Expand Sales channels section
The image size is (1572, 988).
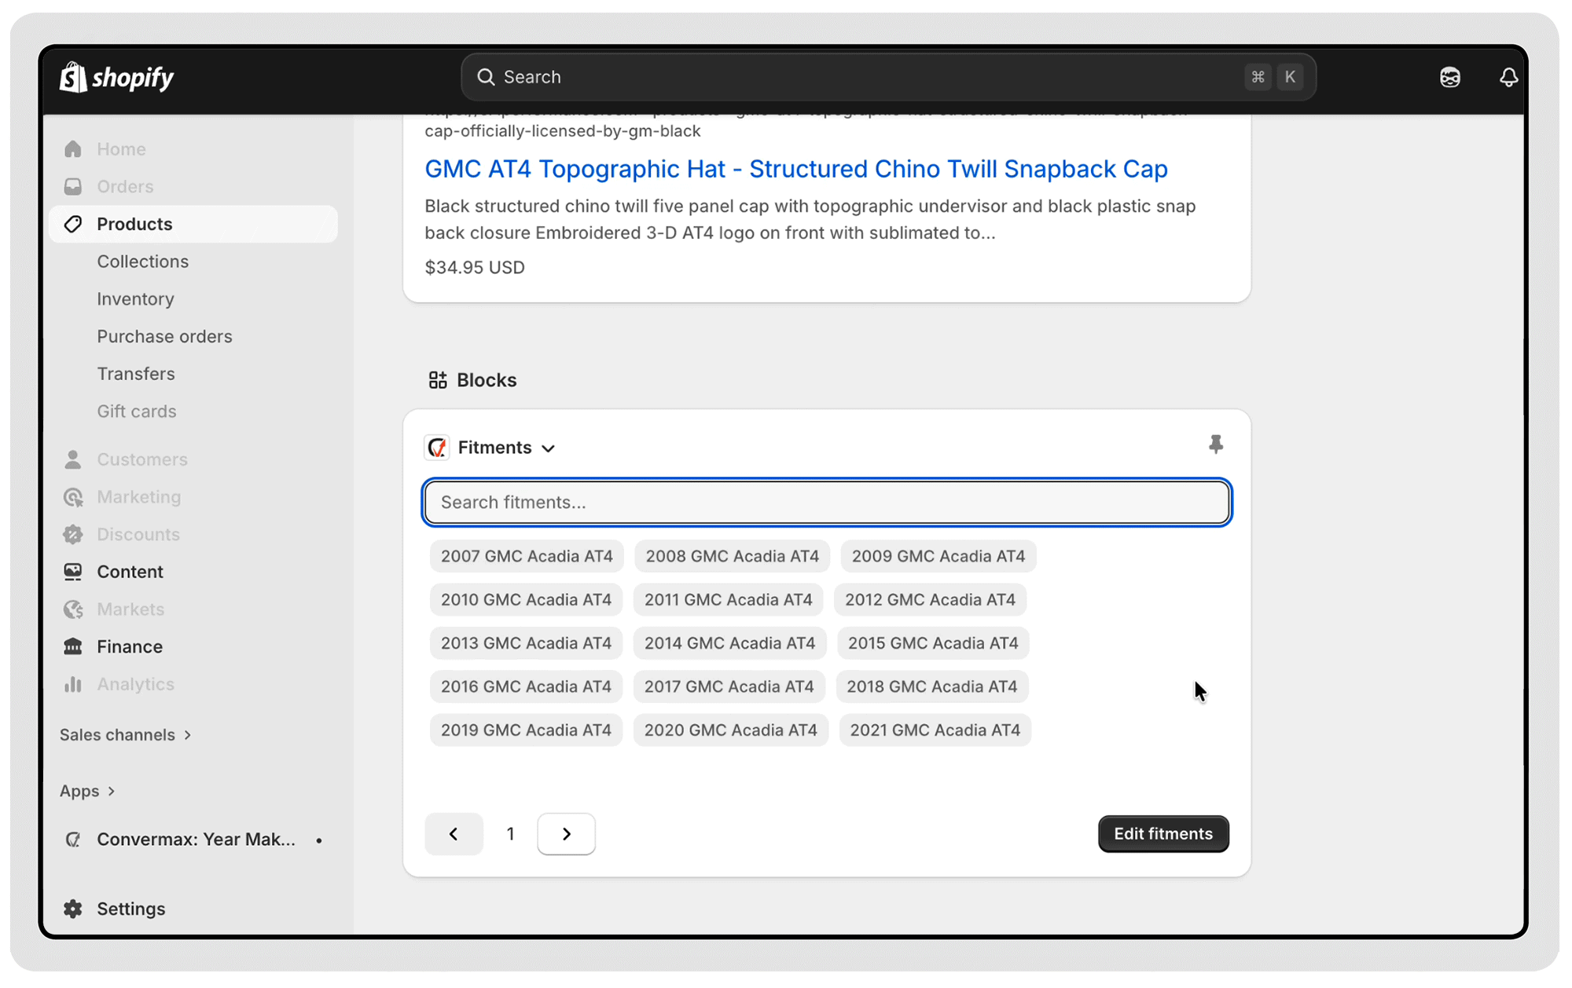(x=126, y=735)
